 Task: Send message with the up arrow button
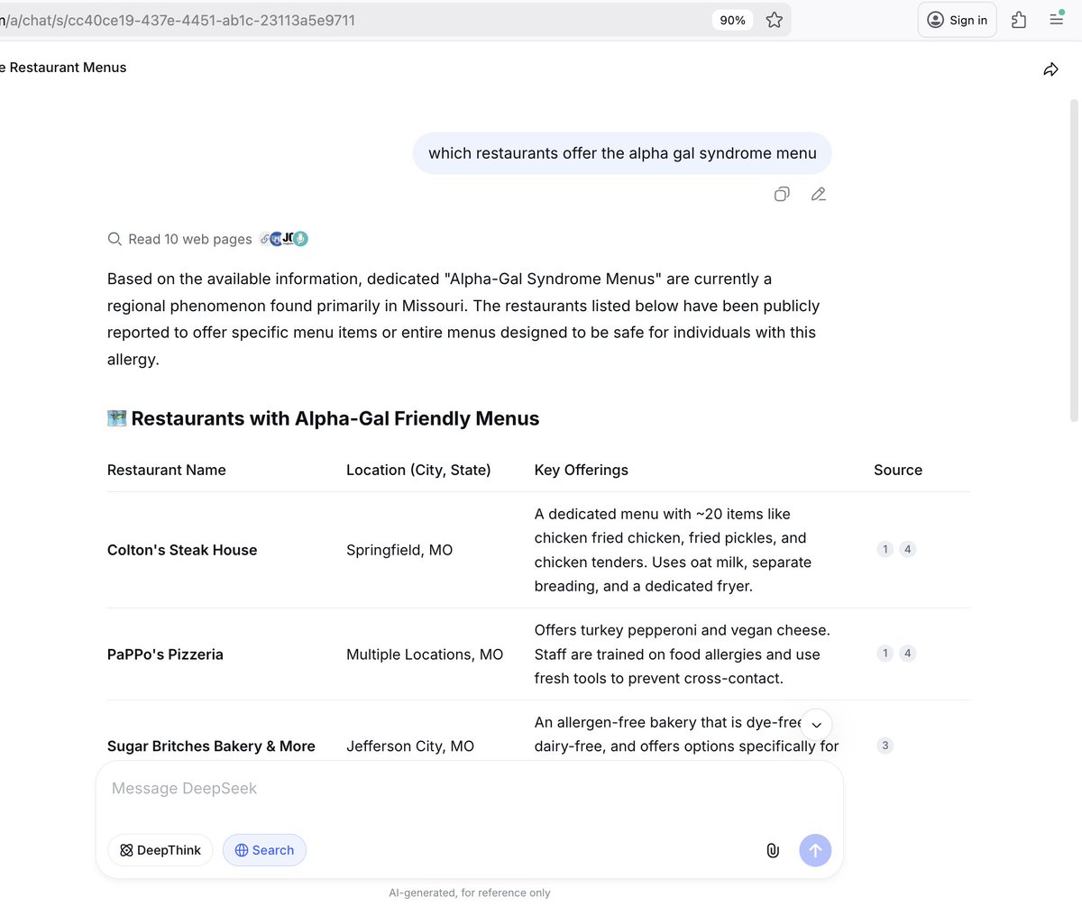click(x=815, y=850)
